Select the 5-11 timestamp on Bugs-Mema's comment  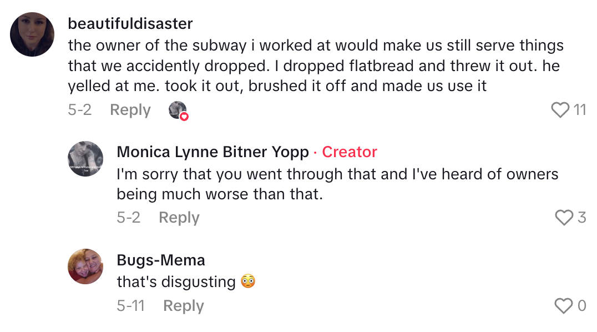pyautogui.click(x=131, y=305)
